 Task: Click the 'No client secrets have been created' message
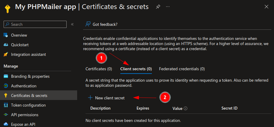(x=133, y=120)
